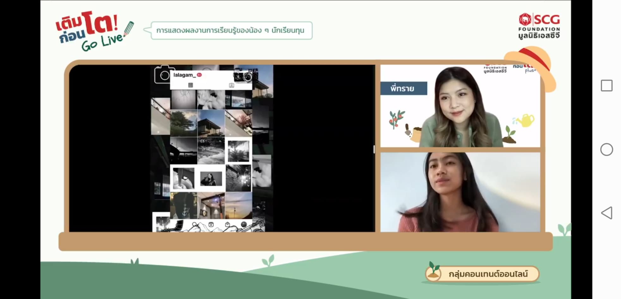This screenshot has width=621, height=299.
Task: Tap the Instagram profile avatar icon
Action: coord(243,225)
